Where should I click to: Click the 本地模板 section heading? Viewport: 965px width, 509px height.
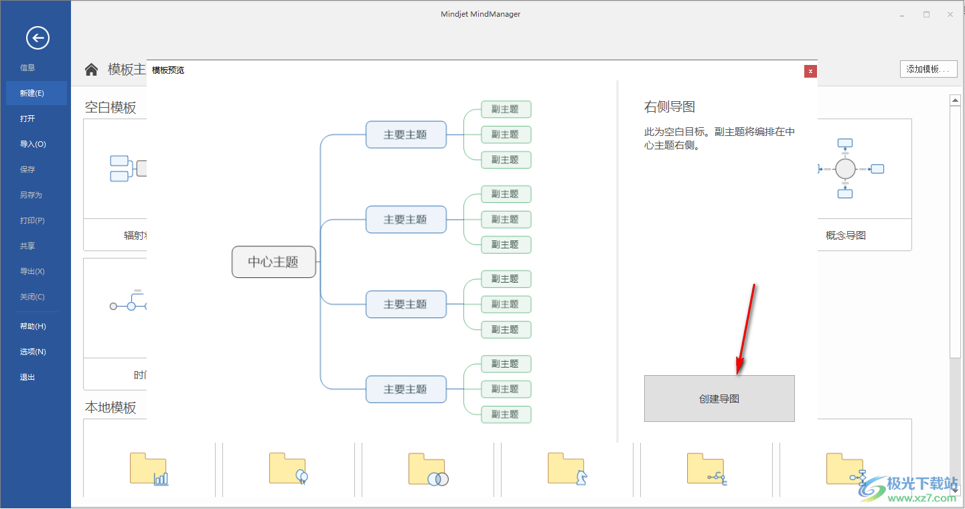[110, 408]
